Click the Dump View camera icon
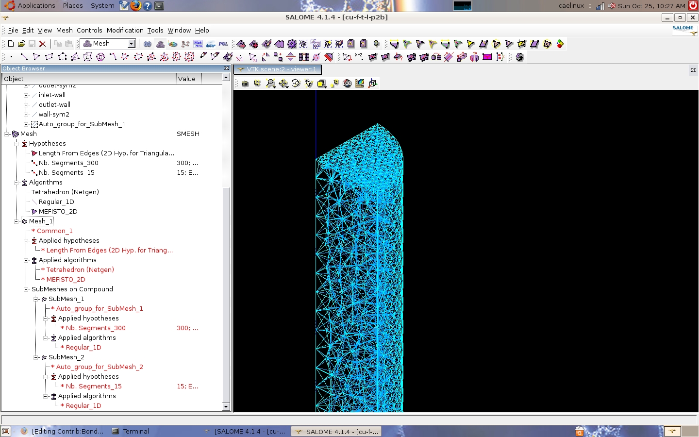Screen dimensions: 699x437 [245, 83]
